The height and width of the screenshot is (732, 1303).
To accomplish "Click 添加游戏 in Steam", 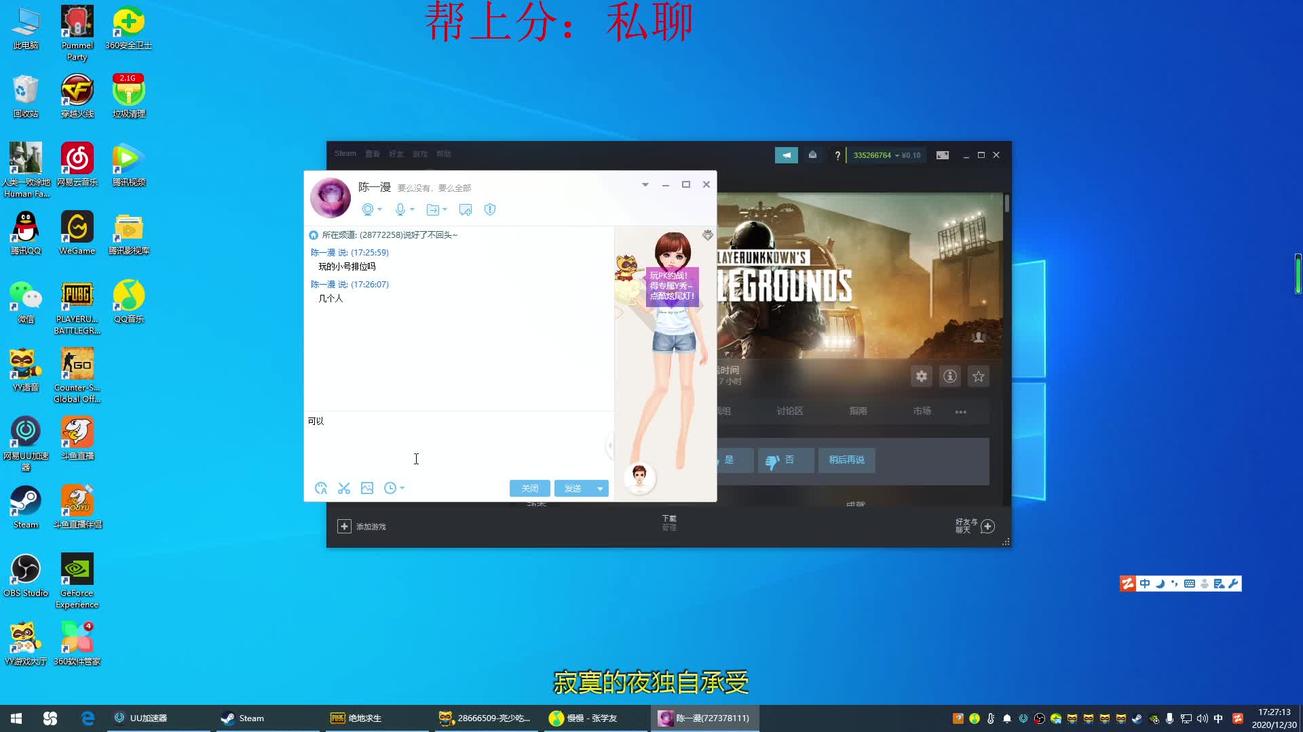I will 362,527.
